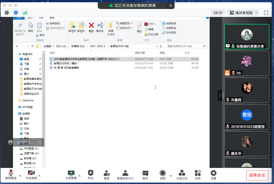Click the Invite participants icon
Image resolution: width=274 pixels, height=184 pixels.
tap(106, 175)
